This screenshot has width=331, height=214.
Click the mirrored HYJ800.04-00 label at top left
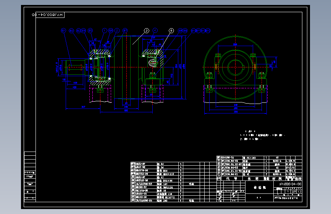[x=48, y=15]
